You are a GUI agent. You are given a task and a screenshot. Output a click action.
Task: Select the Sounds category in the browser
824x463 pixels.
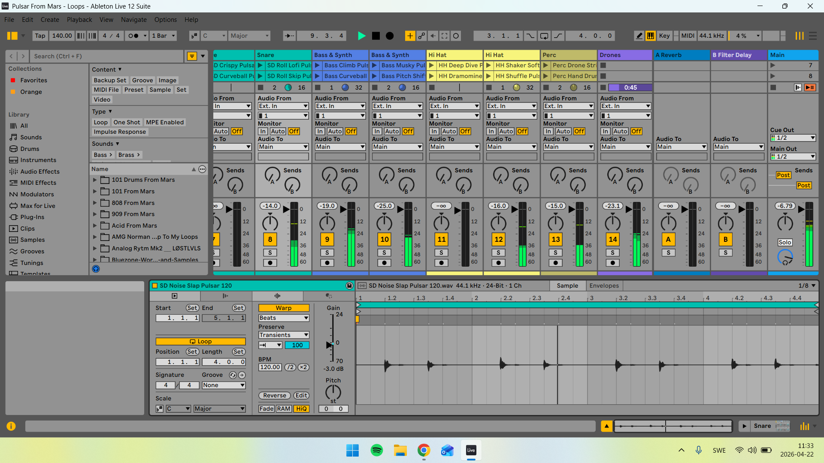click(30, 137)
